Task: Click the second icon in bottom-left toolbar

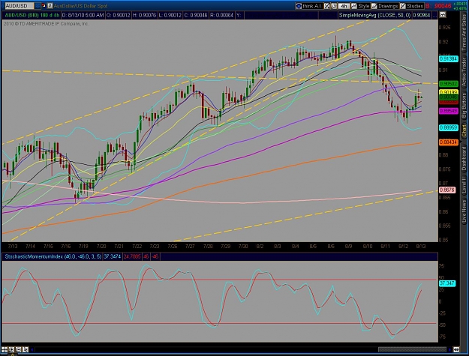Action: [11, 349]
